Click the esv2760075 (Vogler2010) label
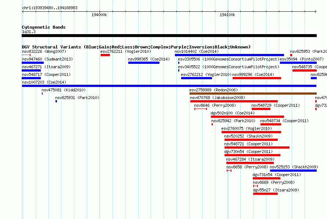The width and height of the screenshot is (327, 219). (247, 128)
